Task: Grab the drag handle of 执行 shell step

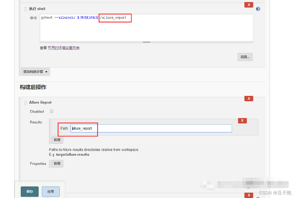Action: (x=26, y=9)
